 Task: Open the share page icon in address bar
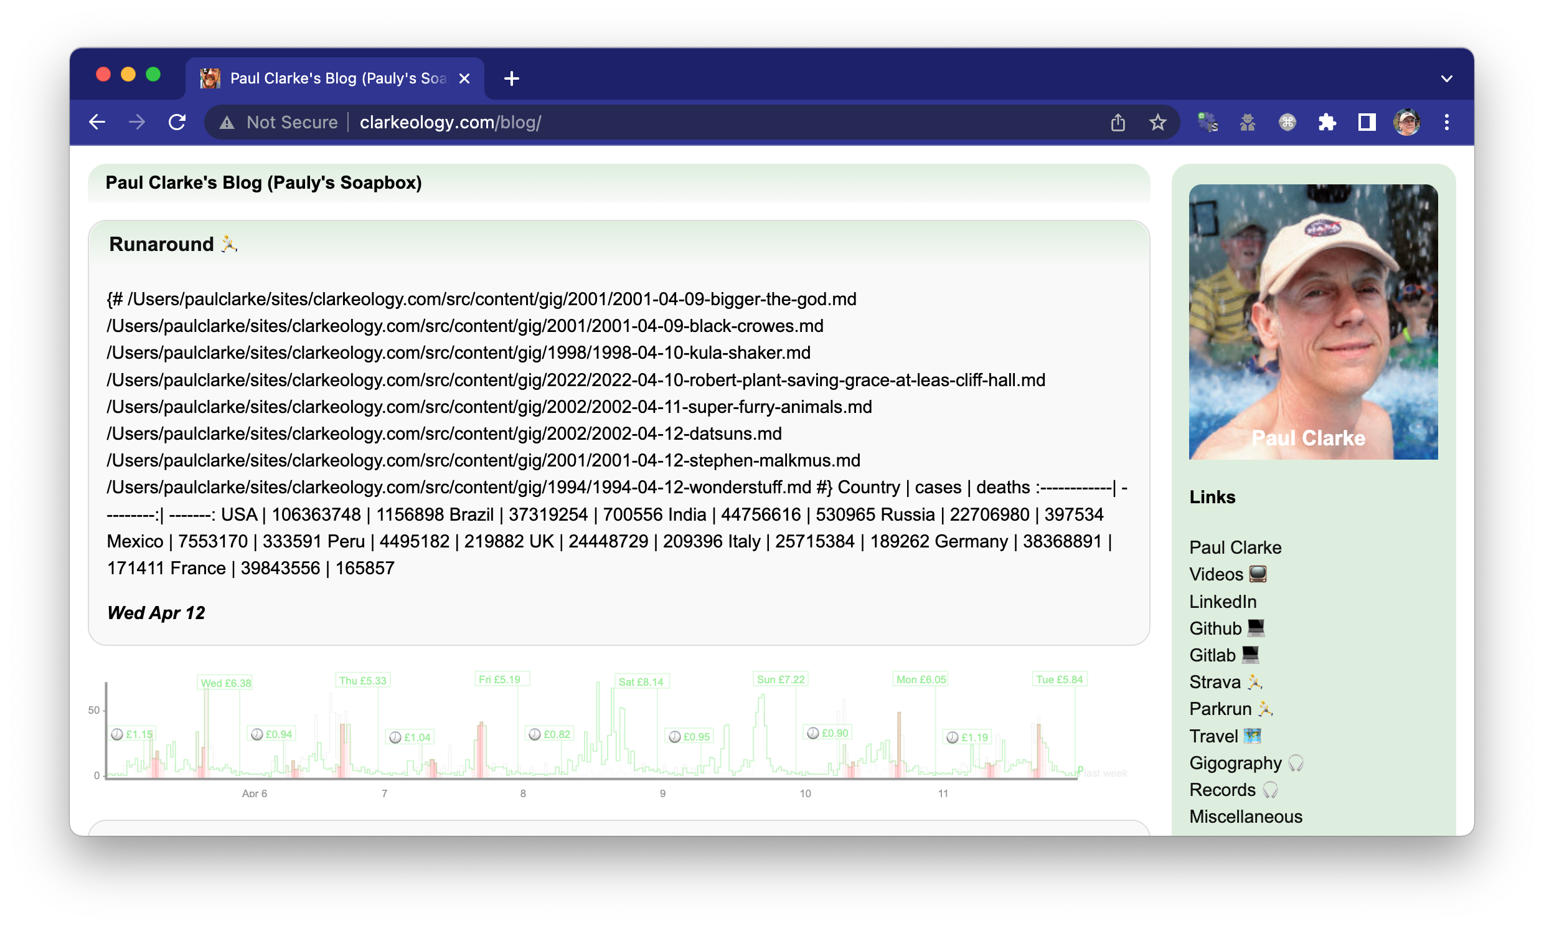click(x=1118, y=122)
